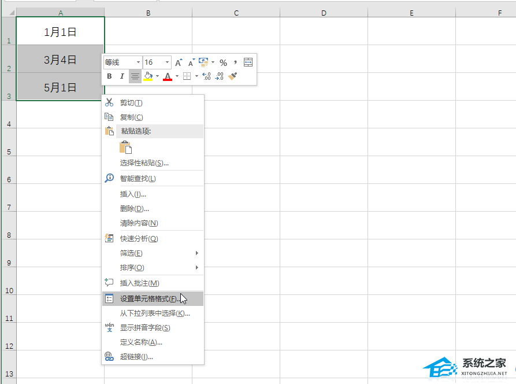Expand the 排序(O) submenu
Viewport: 516px width, 384px height.
click(x=197, y=267)
